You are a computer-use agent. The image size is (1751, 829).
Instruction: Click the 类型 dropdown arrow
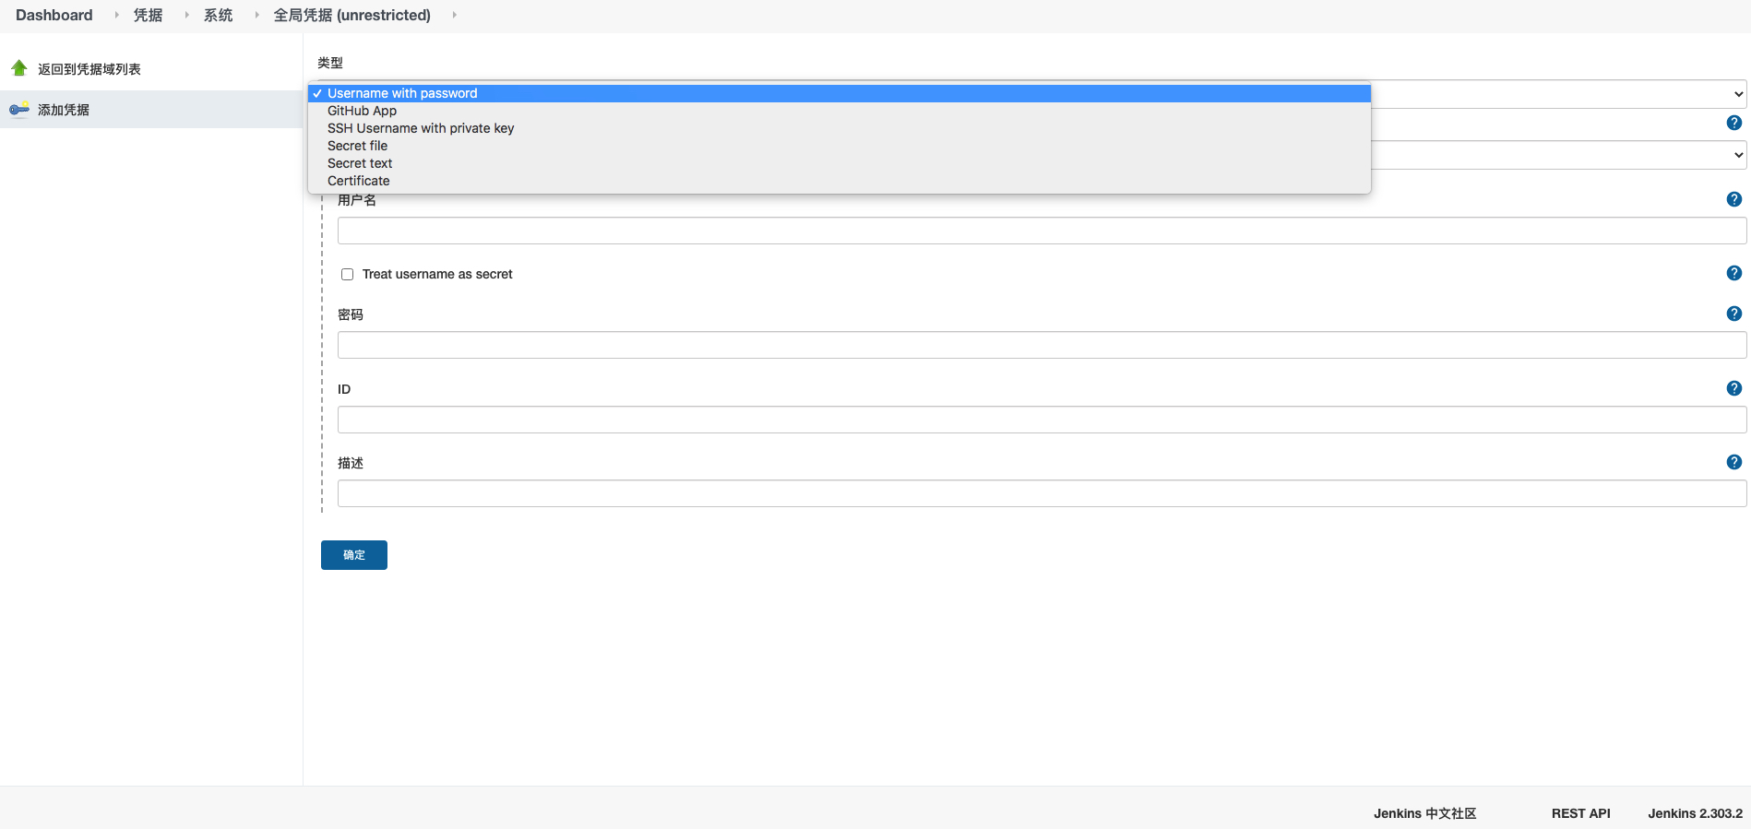click(1739, 94)
